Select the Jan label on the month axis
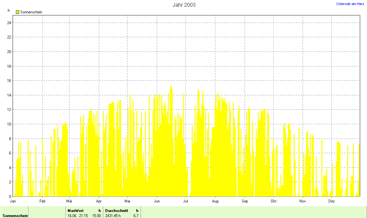 click(x=13, y=201)
